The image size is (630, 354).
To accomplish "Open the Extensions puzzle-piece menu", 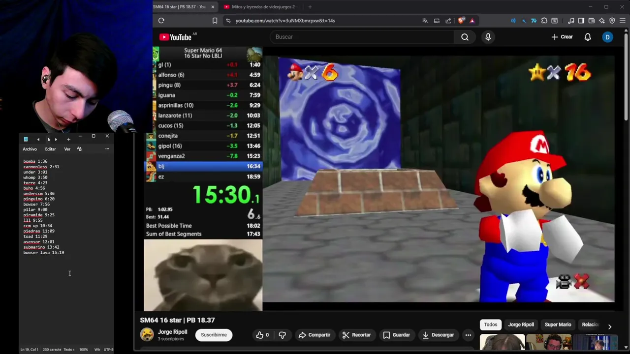I will (544, 21).
